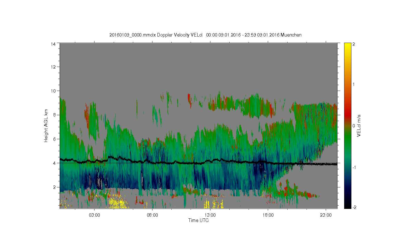418x251 pixels.
Task: Click the 18:00 time tick label
Action: [268, 215]
